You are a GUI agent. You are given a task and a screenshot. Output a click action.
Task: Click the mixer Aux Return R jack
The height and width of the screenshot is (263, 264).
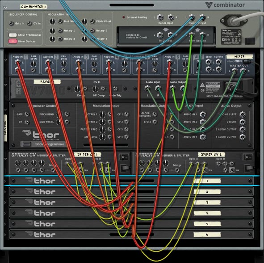pyautogui.click(x=218, y=69)
